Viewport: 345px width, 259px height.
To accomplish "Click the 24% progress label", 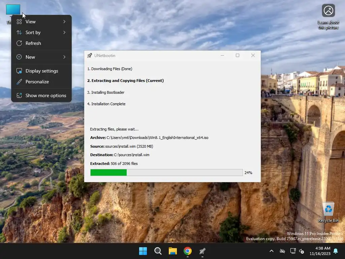I will point(248,173).
